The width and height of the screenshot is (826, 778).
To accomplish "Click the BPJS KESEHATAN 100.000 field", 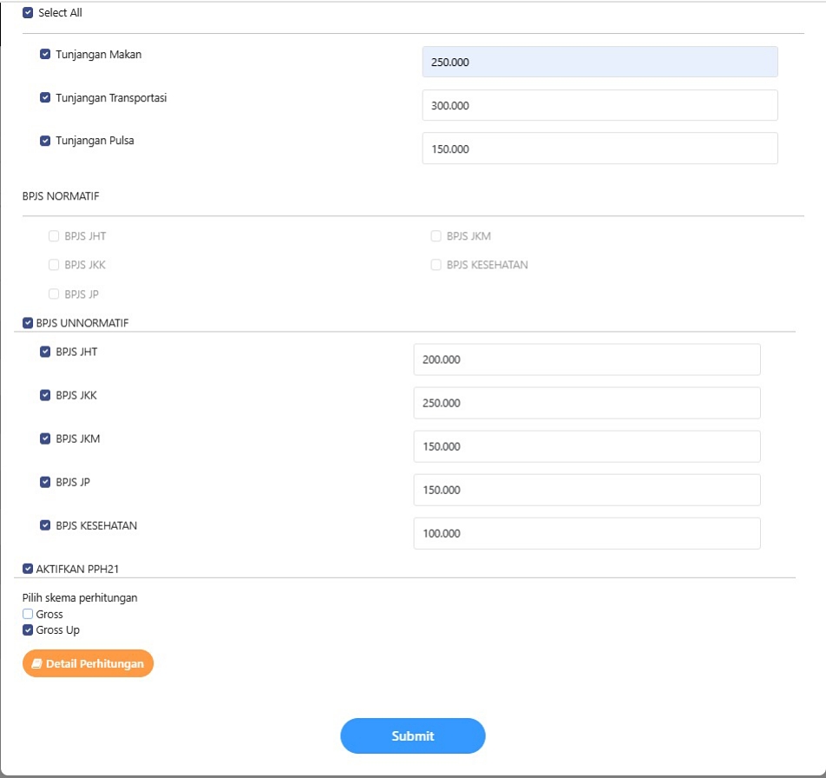I will pyautogui.click(x=587, y=533).
